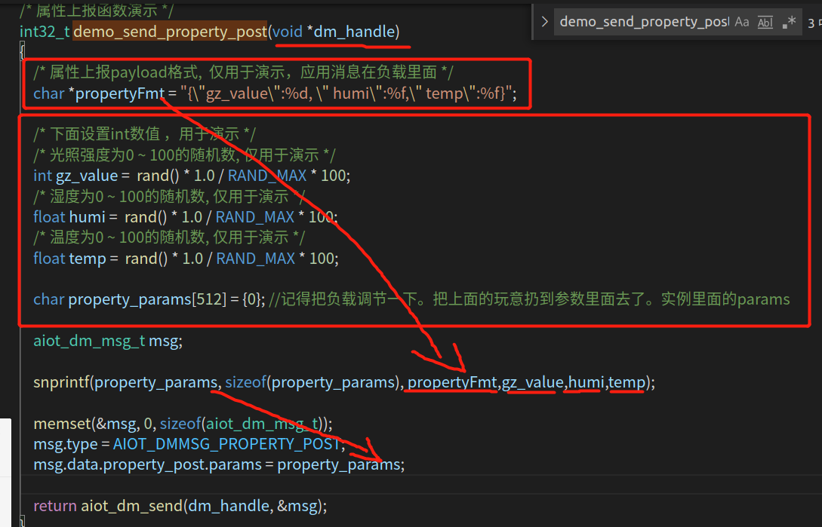Click aiot_dm_send function call

pos(131,506)
